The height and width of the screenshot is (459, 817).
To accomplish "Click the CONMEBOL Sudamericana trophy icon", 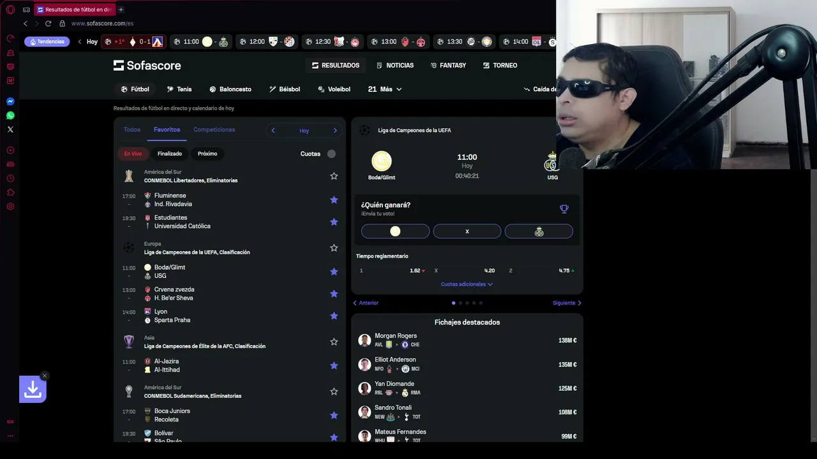I will (x=129, y=391).
